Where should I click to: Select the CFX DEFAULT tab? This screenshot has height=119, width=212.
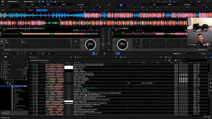(x=31, y=10)
